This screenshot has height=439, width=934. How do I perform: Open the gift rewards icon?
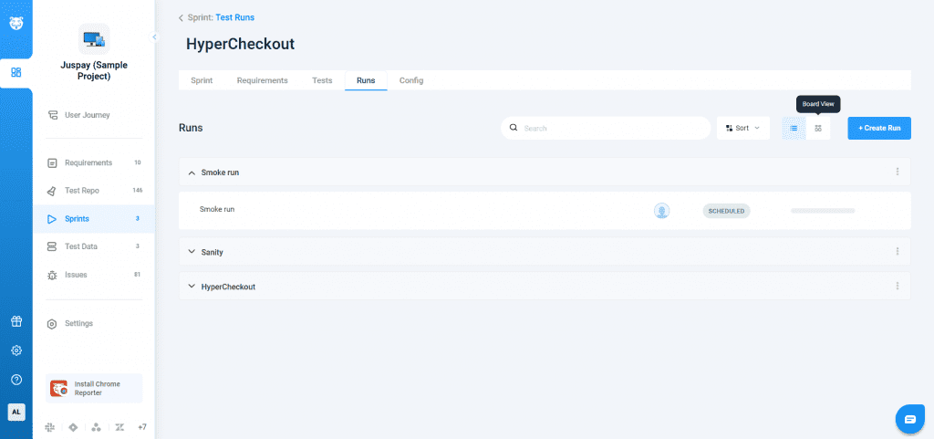click(x=16, y=321)
